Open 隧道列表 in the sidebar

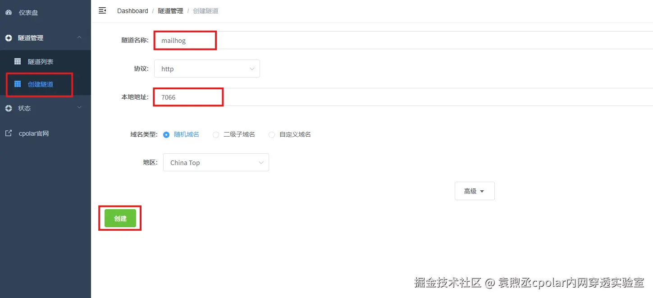pos(46,61)
